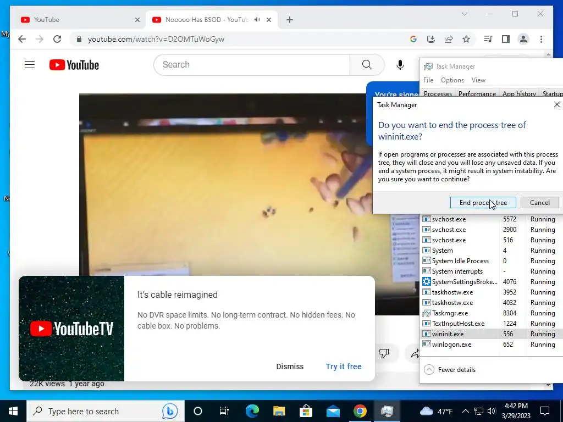Switch to the Performance tab
The image size is (563, 422).
tap(477, 93)
